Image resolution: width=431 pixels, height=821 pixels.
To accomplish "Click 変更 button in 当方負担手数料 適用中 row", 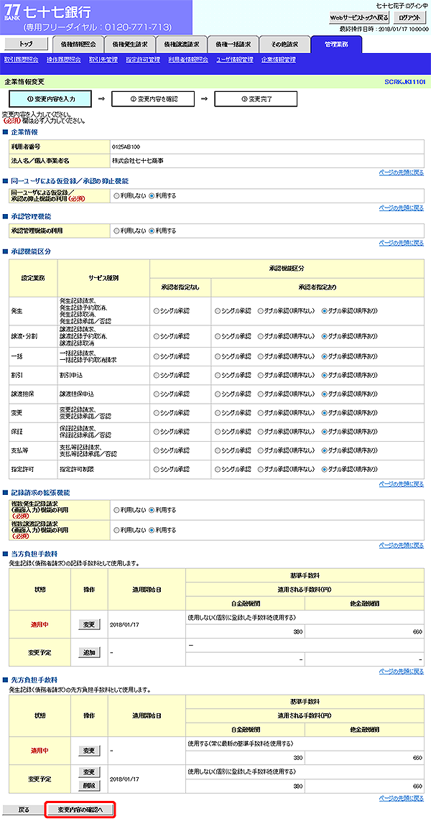I will [x=89, y=624].
